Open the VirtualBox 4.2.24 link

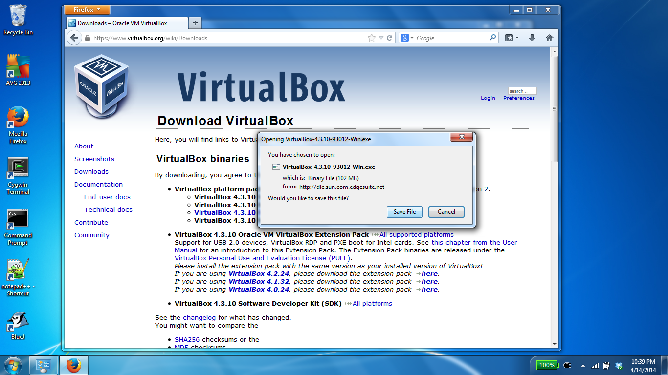click(x=259, y=273)
